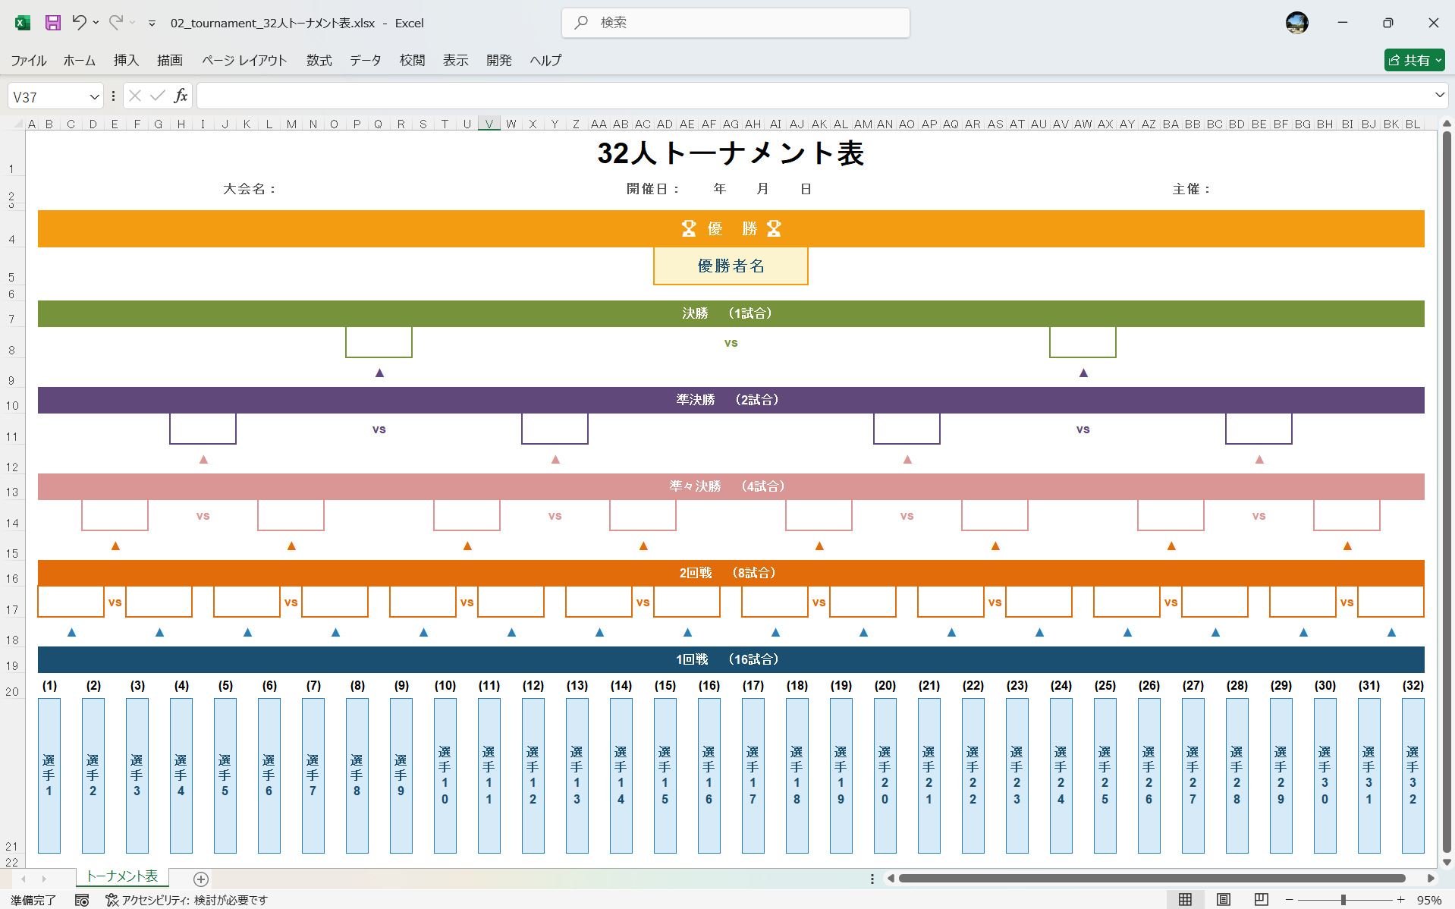Image resolution: width=1455 pixels, height=909 pixels.
Task: Click the Undo icon
Action: coord(81,23)
